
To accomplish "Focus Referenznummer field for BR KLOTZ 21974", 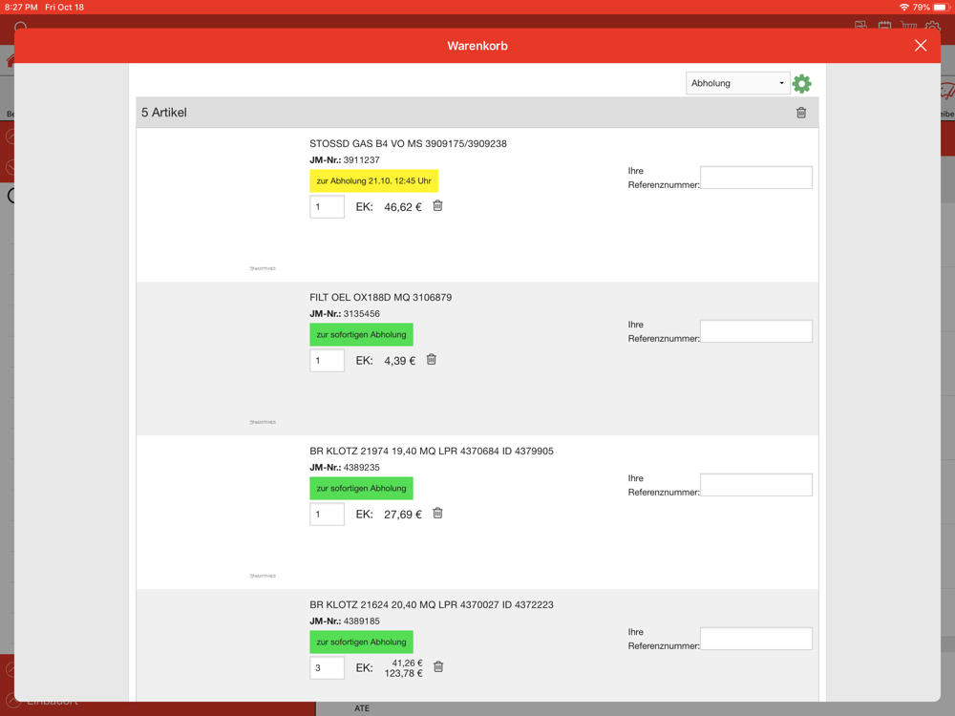I will [x=755, y=485].
